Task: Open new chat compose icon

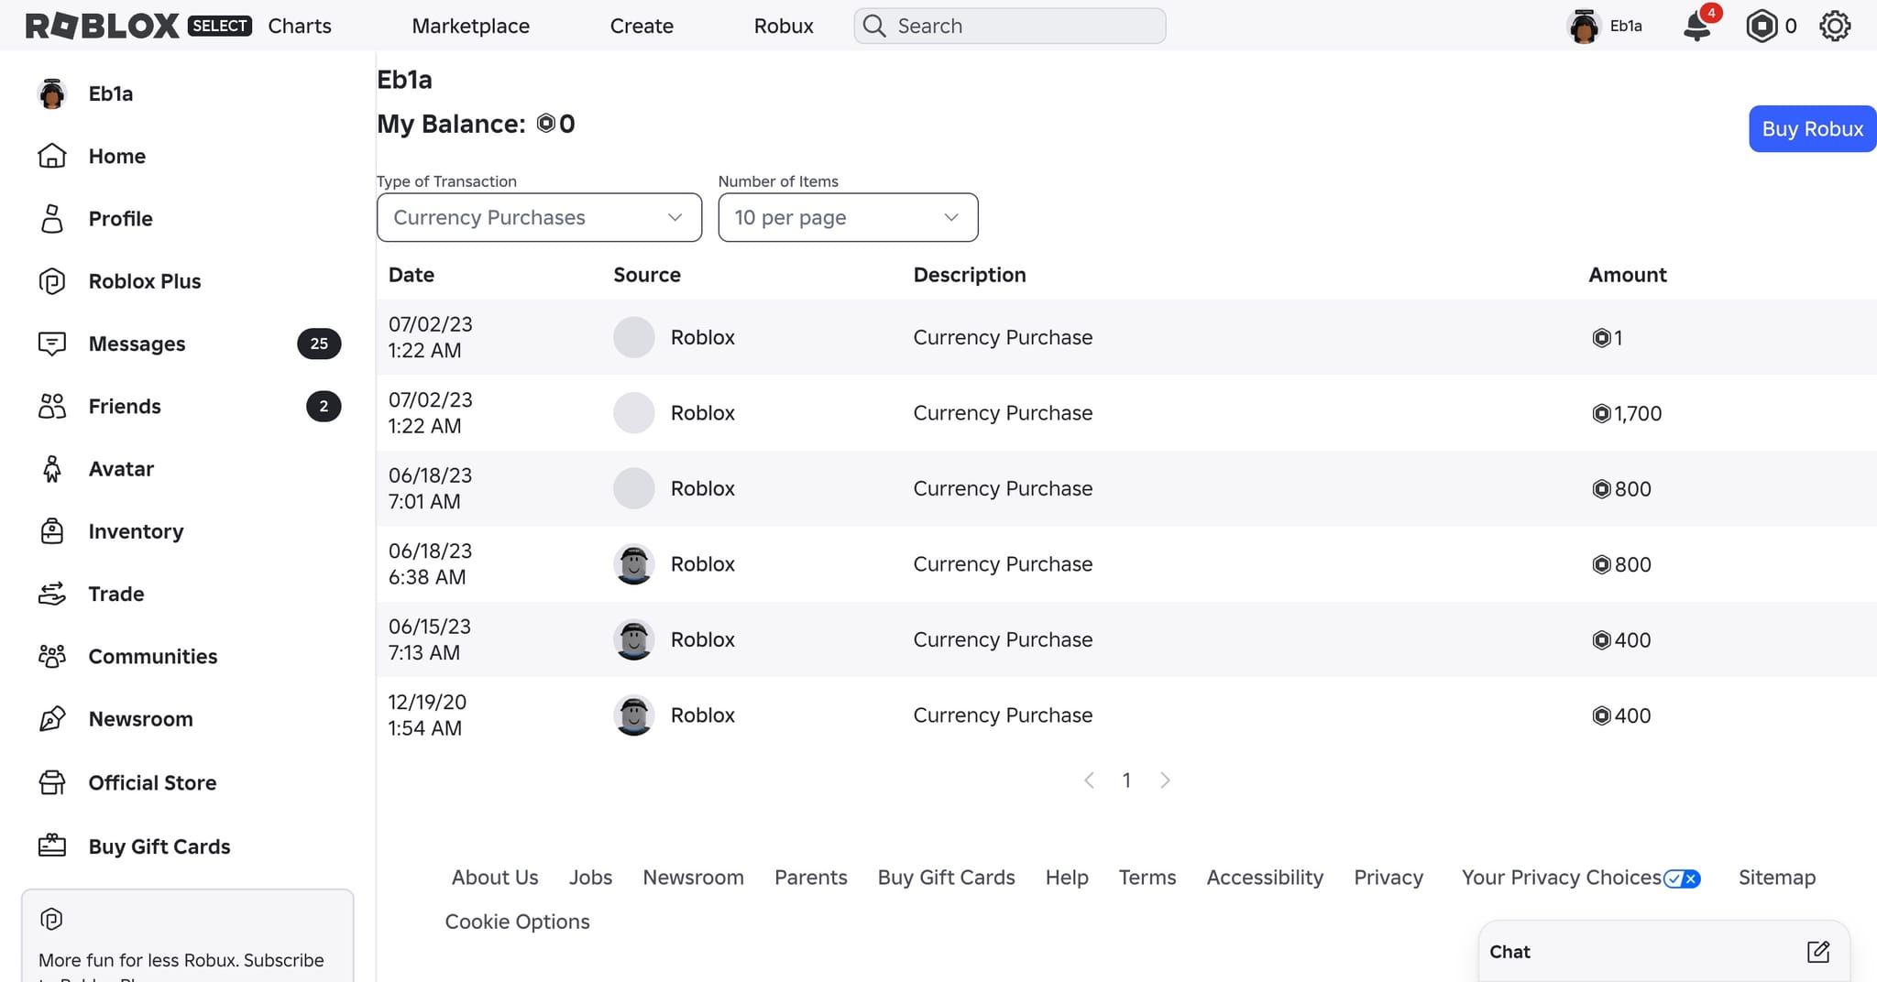Action: [x=1818, y=952]
